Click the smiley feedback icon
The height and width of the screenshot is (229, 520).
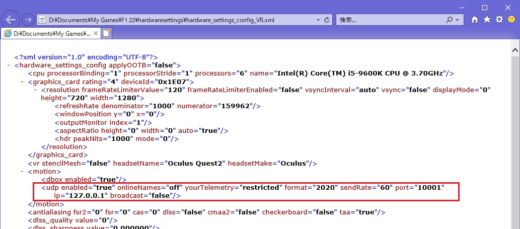pos(511,20)
